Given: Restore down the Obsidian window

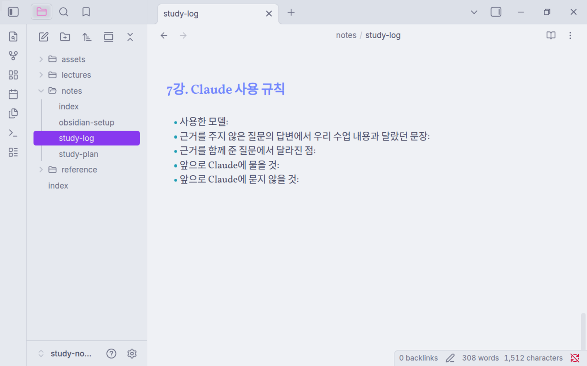Looking at the screenshot, I should [547, 12].
